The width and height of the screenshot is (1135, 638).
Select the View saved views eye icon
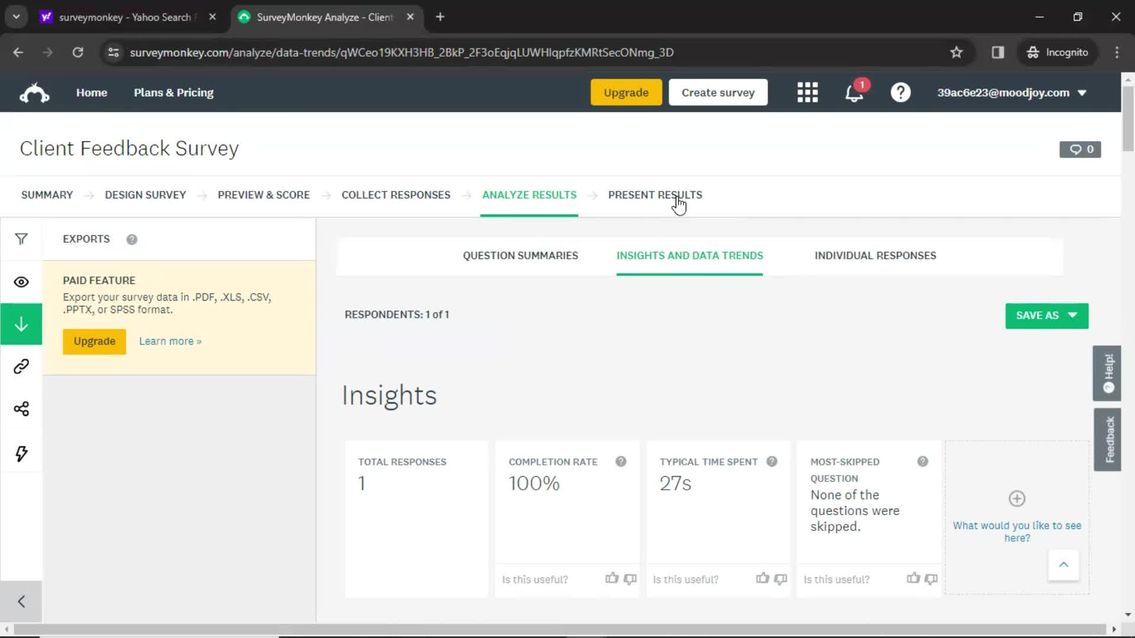click(x=21, y=282)
